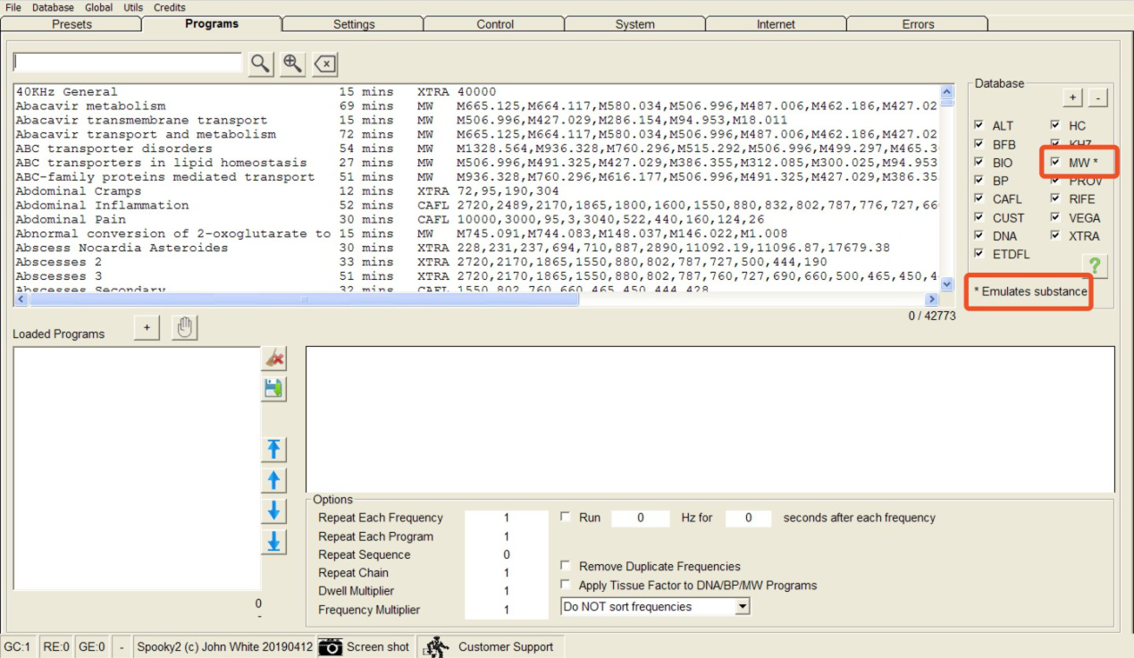Viewport: 1134px width, 658px height.
Task: Click the Run Hz value field
Action: 641,518
